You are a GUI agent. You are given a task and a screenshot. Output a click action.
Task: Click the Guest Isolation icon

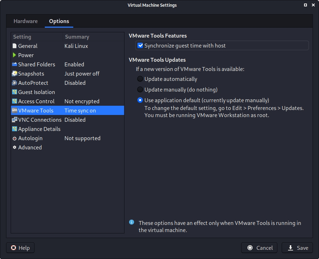(15, 92)
